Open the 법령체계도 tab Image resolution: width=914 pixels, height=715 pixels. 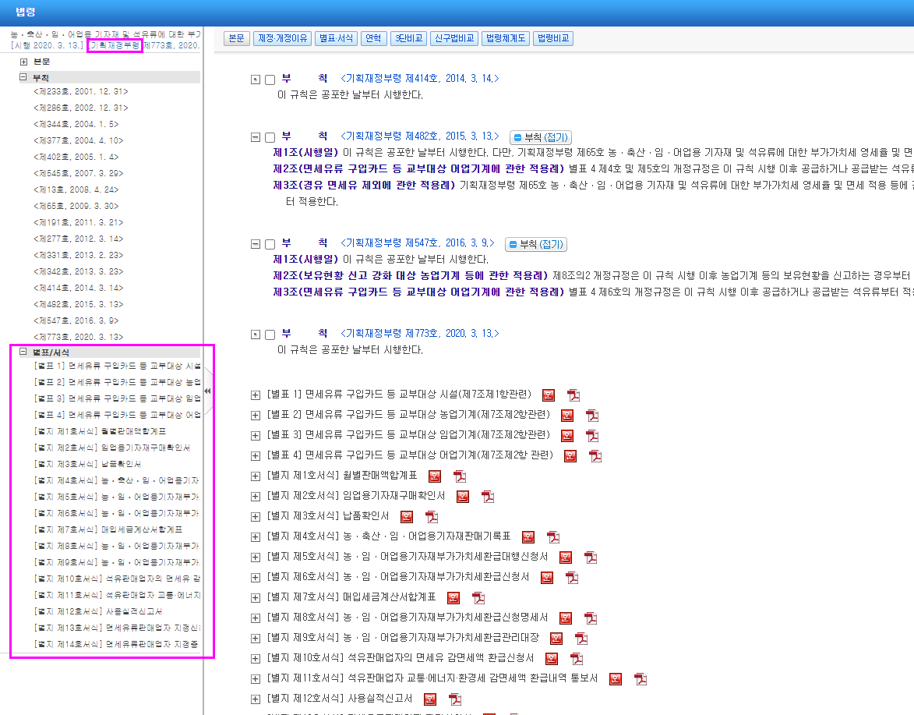tap(506, 38)
